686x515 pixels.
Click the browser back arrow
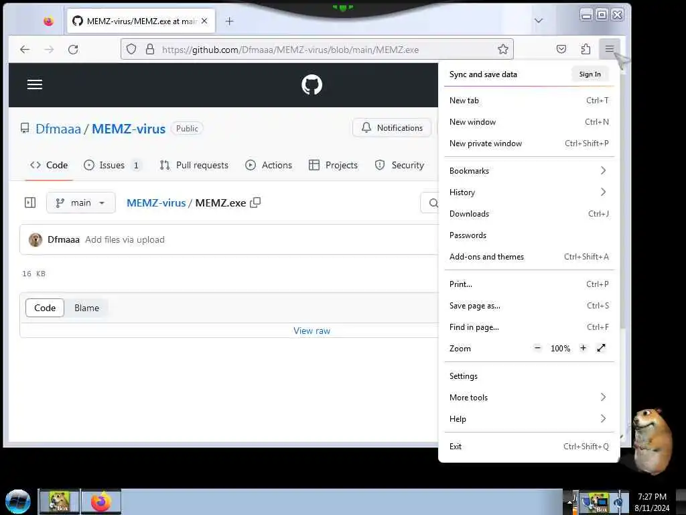[x=25, y=50]
